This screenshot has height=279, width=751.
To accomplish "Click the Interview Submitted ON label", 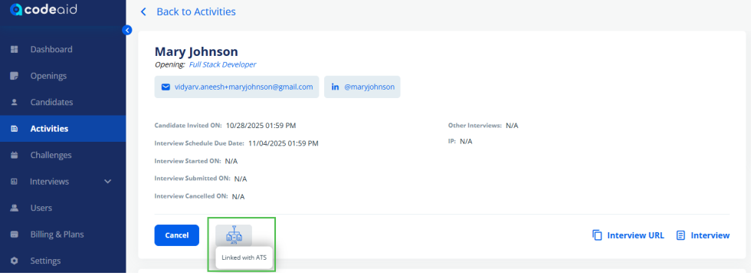I will point(192,179).
